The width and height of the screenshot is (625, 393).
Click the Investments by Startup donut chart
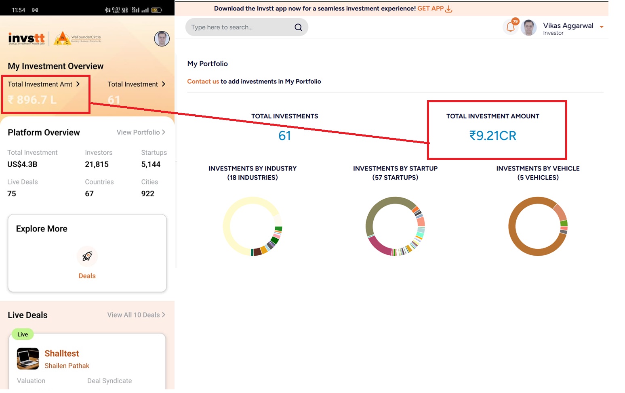(x=395, y=226)
